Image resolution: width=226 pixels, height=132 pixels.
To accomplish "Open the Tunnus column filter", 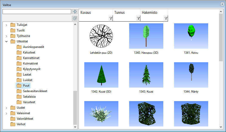I will [x=138, y=18].
